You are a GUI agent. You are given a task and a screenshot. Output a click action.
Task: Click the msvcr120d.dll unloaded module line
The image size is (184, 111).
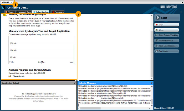[103, 86]
